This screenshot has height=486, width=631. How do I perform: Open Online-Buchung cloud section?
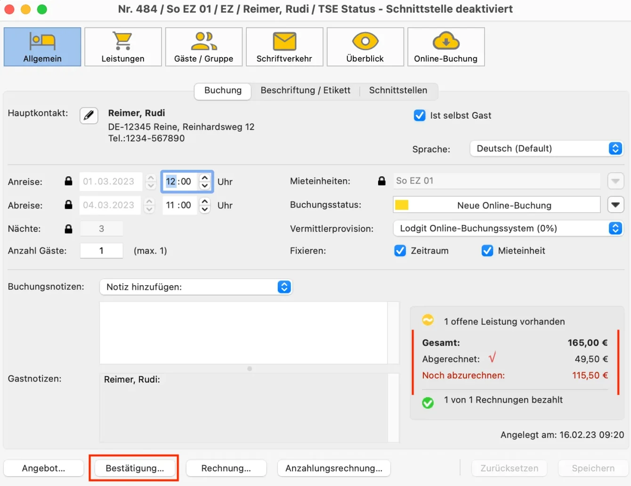(446, 47)
